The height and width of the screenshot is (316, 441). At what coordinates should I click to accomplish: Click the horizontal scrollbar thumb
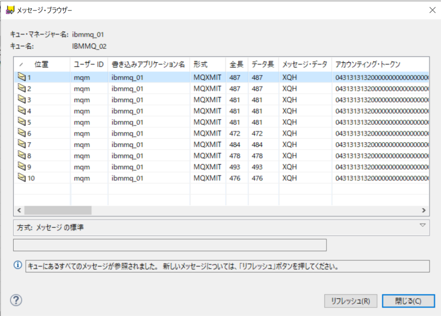[58, 210]
